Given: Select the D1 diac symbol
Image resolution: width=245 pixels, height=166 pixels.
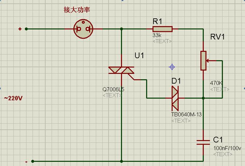Looking at the screenshot, I should [x=175, y=98].
